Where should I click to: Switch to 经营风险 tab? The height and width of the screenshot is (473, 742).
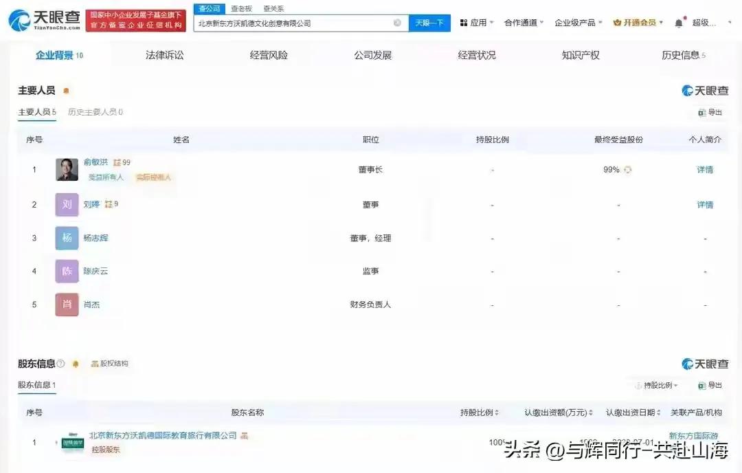pos(269,56)
